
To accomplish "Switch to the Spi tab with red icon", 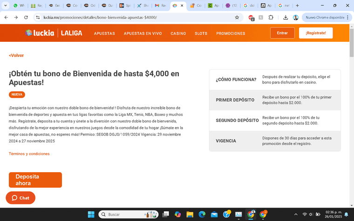I will tap(125, 6).
